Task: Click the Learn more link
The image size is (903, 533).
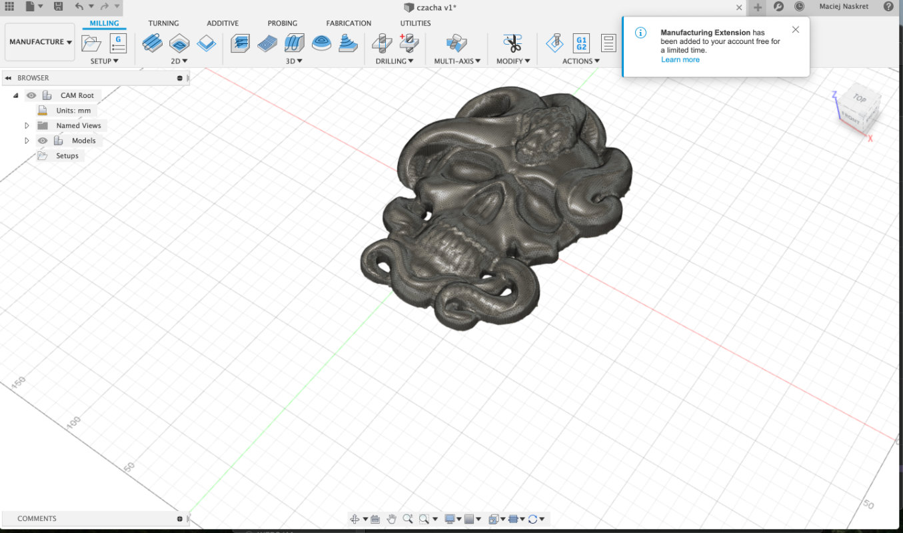Action: [680, 59]
